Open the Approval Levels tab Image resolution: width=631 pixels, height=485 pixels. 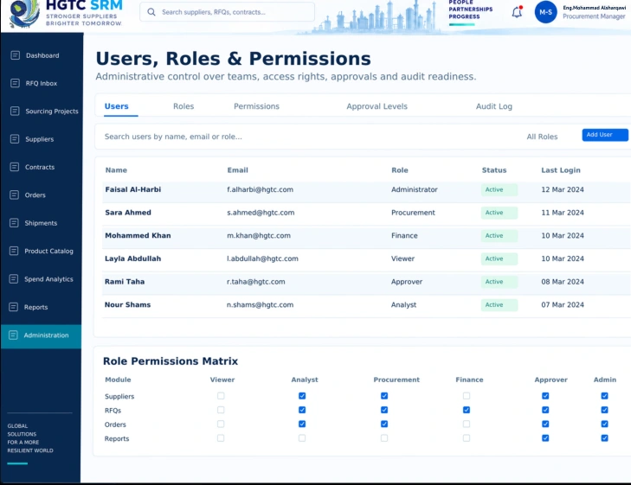(377, 106)
